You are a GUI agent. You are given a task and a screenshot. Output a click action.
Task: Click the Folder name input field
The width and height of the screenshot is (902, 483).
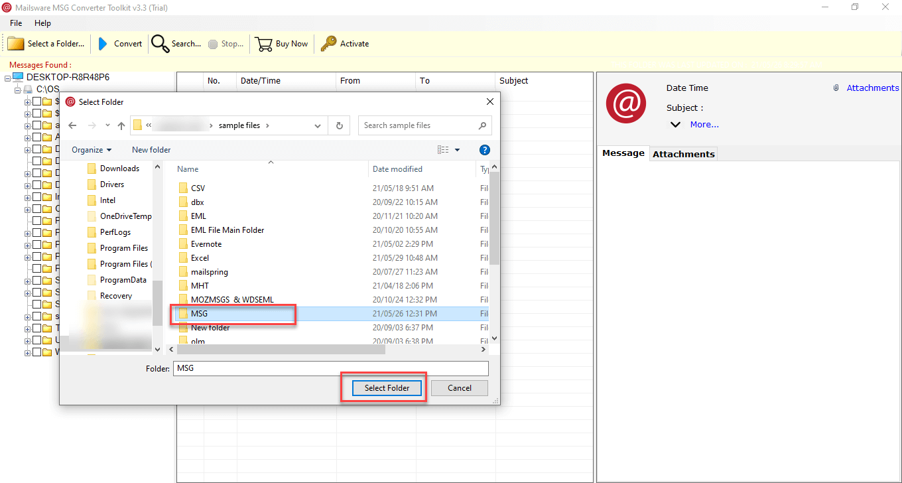331,369
